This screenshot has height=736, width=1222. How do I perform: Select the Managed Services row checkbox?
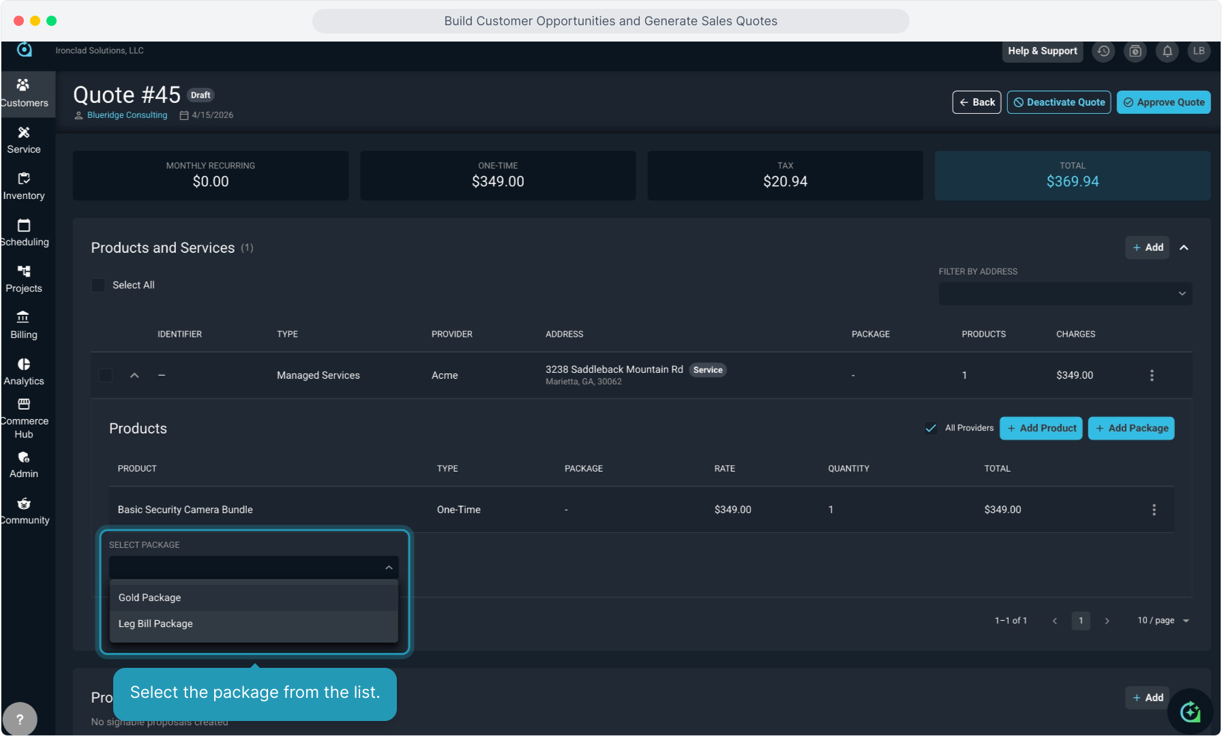click(106, 375)
